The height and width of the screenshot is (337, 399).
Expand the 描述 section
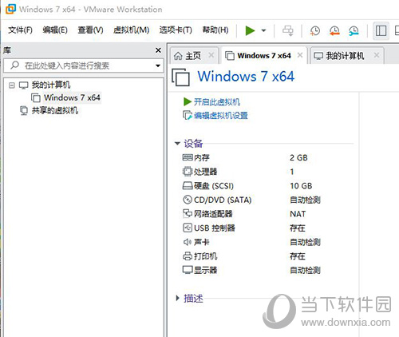[177, 298]
